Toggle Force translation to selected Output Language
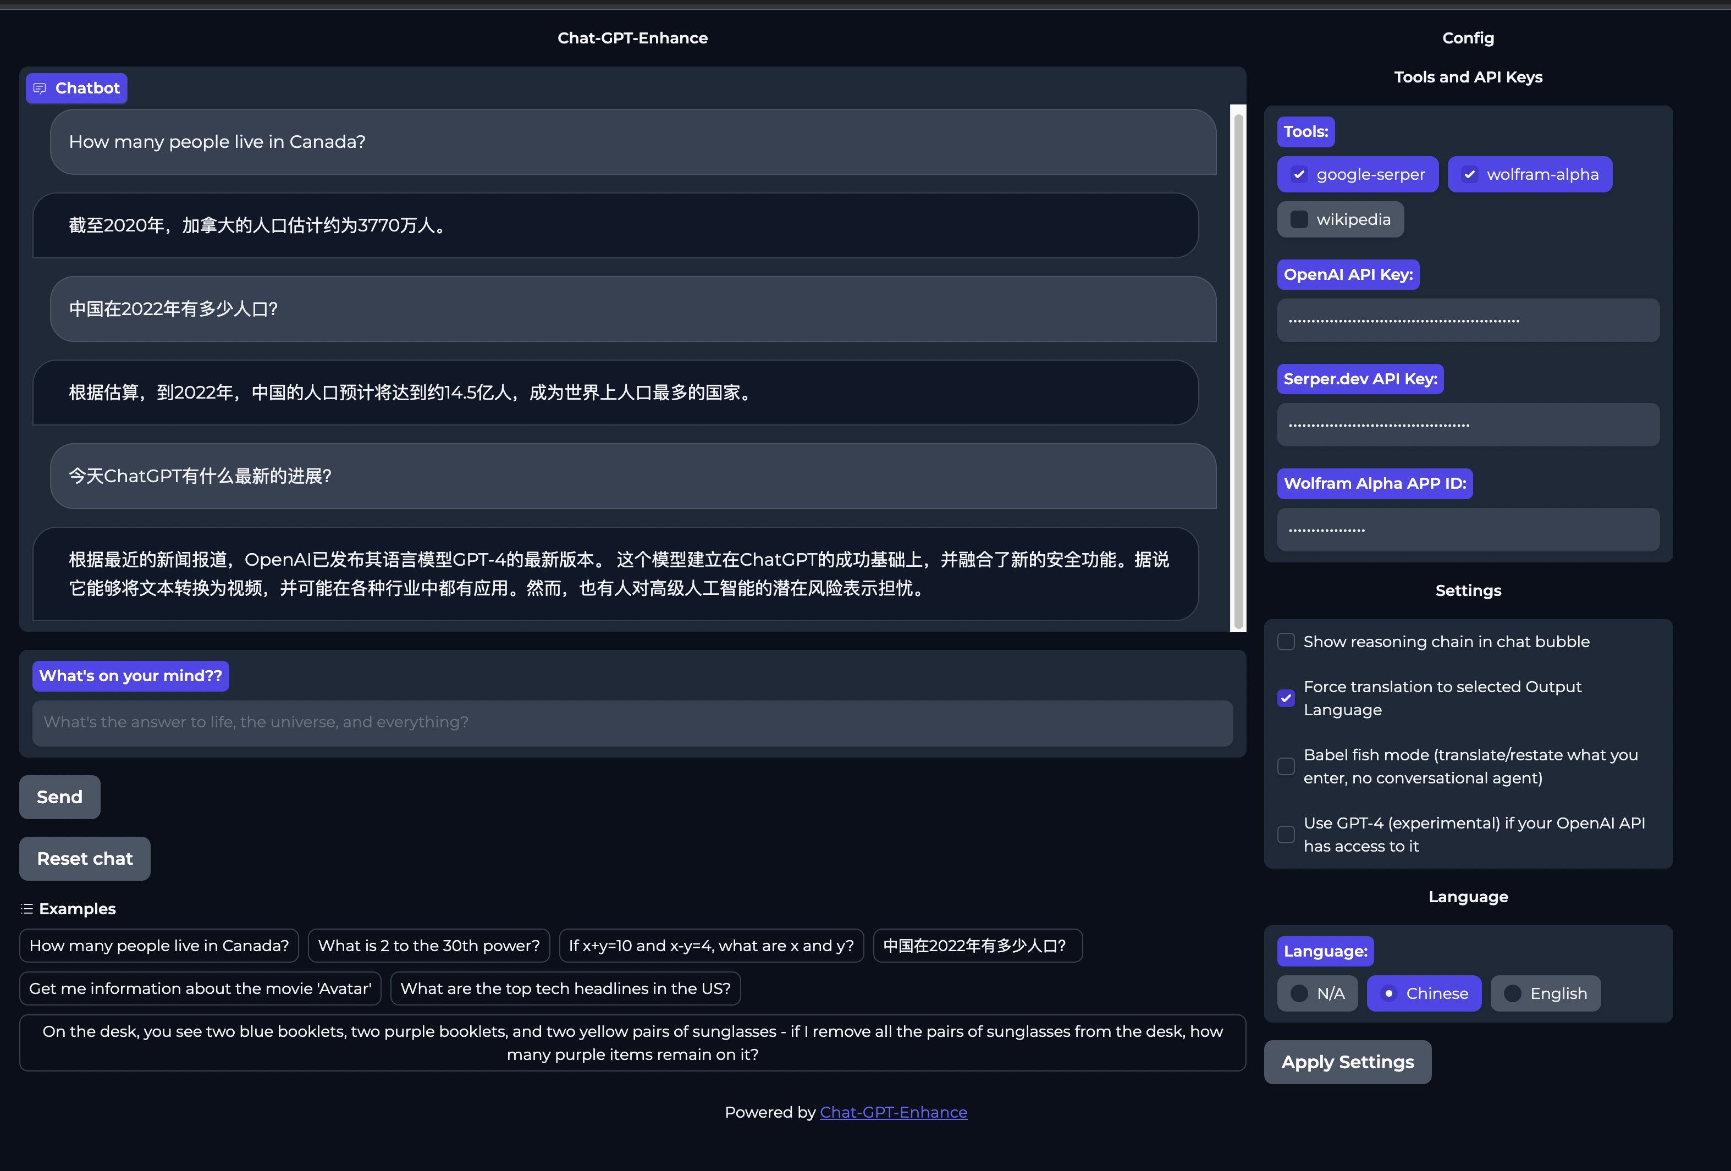This screenshot has height=1171, width=1731. pyautogui.click(x=1286, y=699)
